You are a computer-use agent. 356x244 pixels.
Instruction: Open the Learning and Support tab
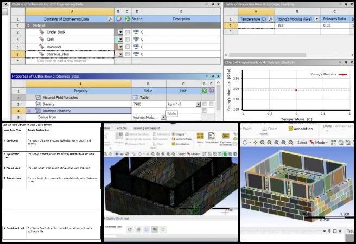pos(147,129)
